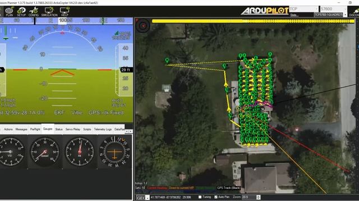
Task: Click the Sats: 10 map label
Action: click(140, 188)
